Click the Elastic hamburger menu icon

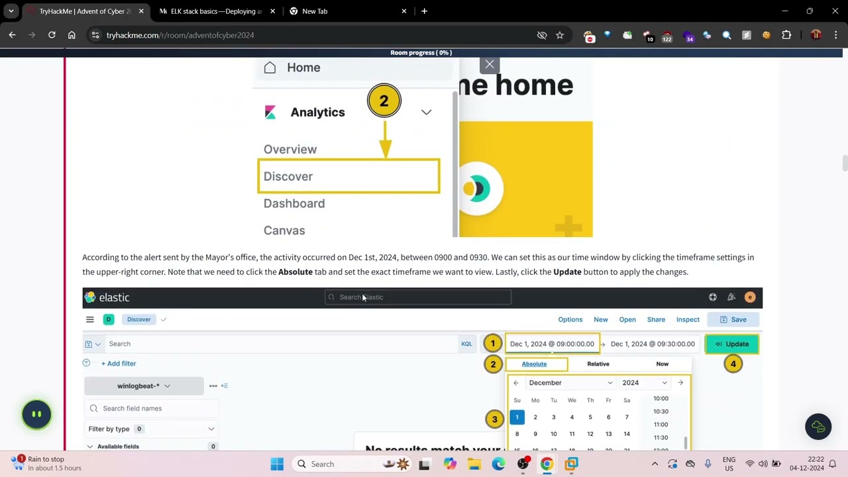[x=90, y=319]
